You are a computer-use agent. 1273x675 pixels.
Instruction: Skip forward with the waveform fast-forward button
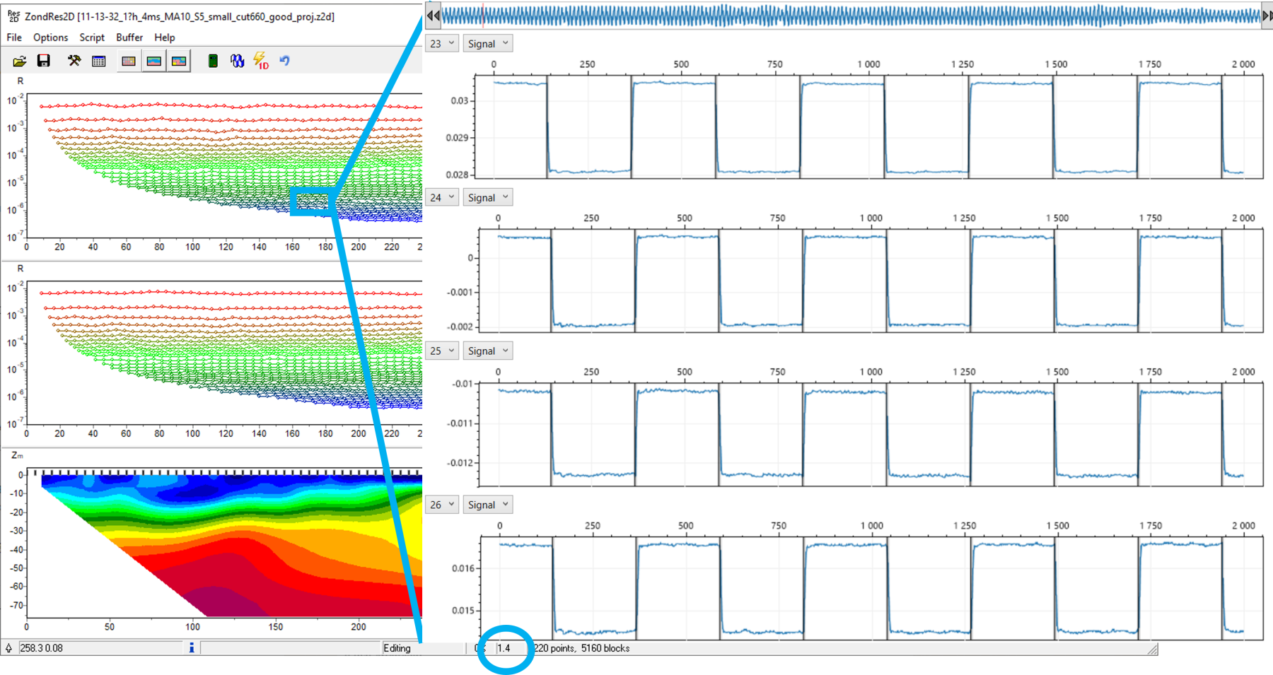pyautogui.click(x=1267, y=16)
